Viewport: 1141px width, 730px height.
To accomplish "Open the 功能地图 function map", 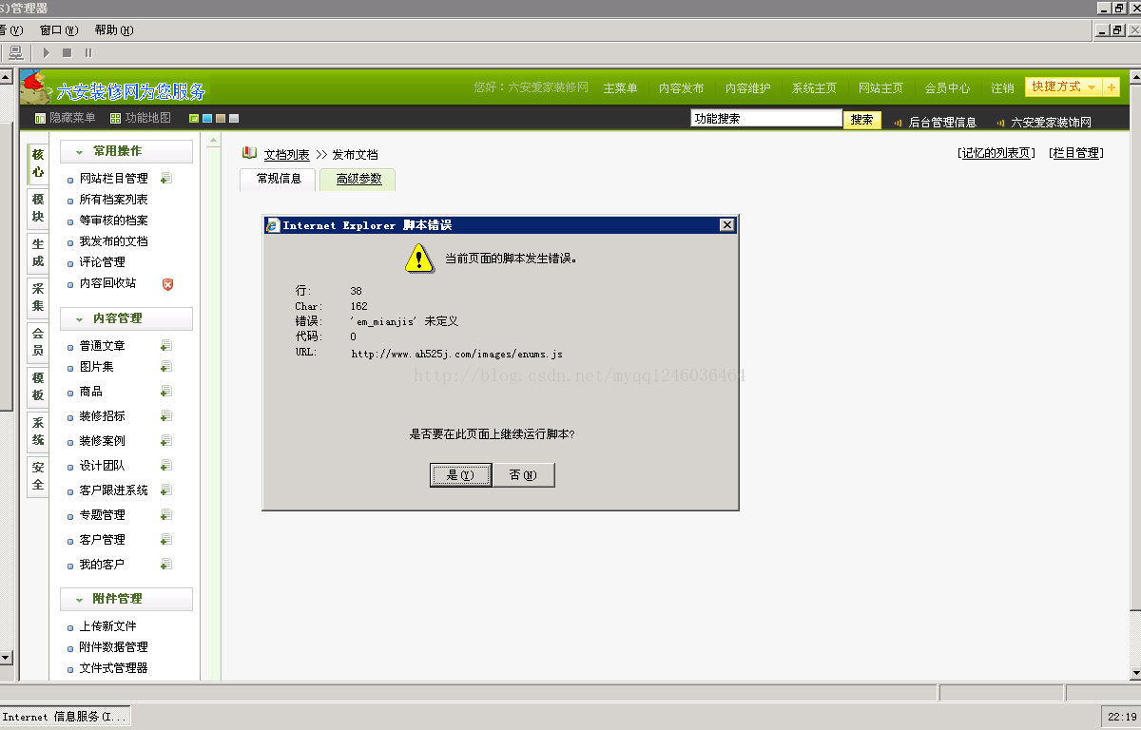I will [141, 118].
